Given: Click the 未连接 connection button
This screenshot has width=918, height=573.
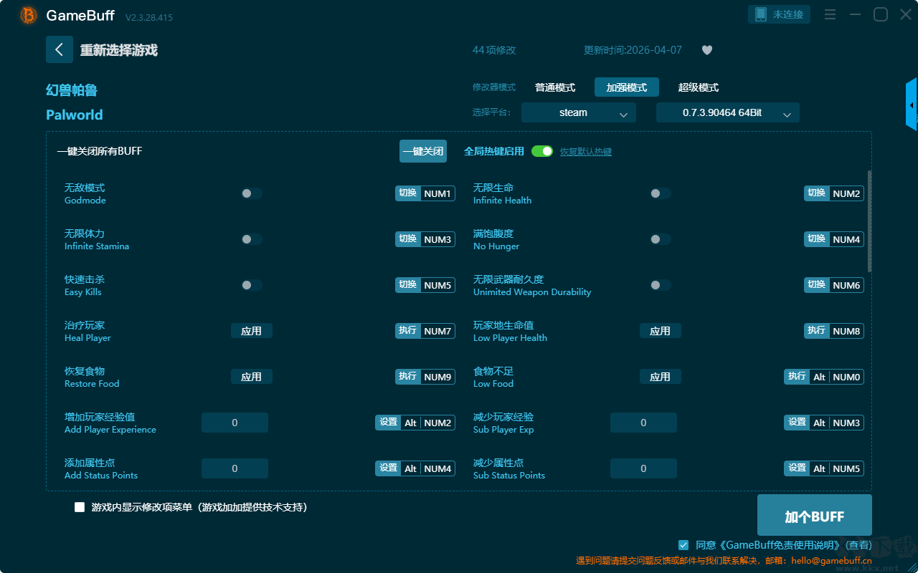Looking at the screenshot, I should (780, 14).
